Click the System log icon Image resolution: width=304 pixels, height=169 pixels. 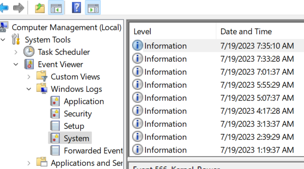pos(55,138)
